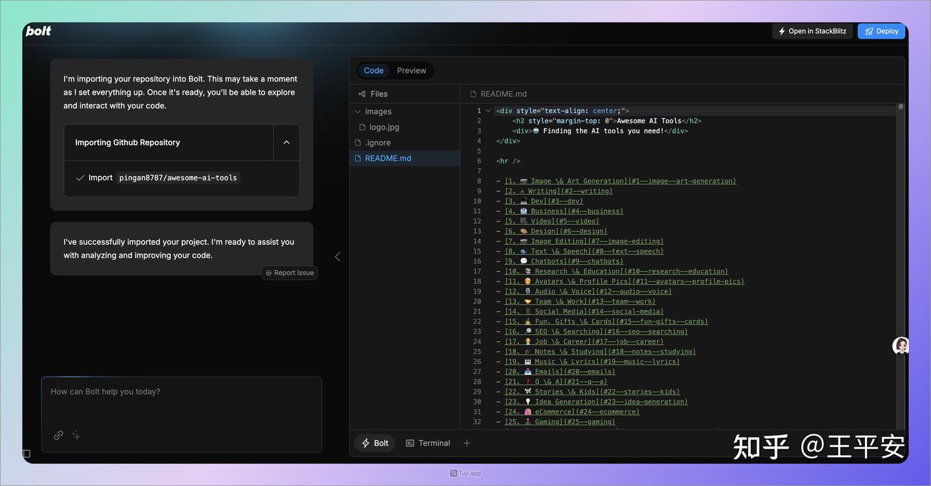Select README.md in the file tree
This screenshot has height=486, width=931.
coord(405,158)
